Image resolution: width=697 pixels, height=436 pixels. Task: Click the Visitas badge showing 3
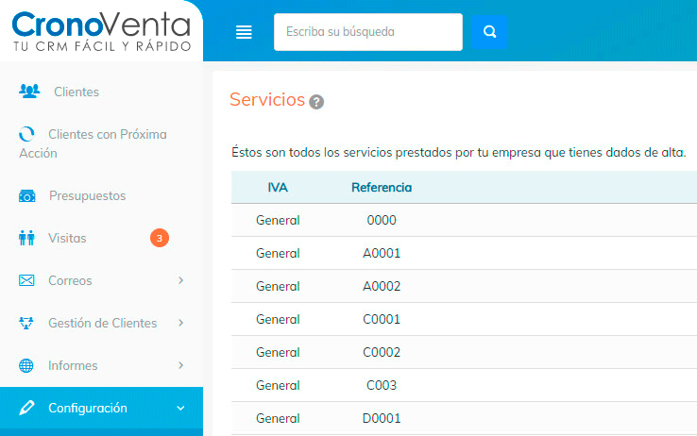(x=160, y=239)
